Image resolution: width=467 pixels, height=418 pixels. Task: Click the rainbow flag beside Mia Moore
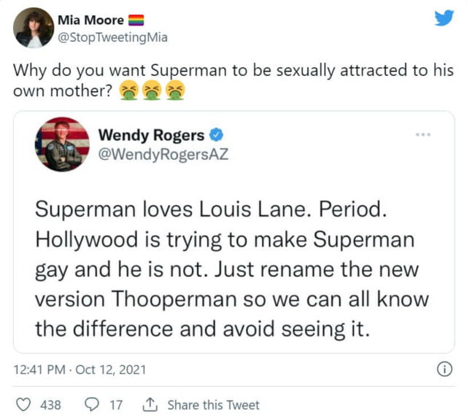coord(136,20)
